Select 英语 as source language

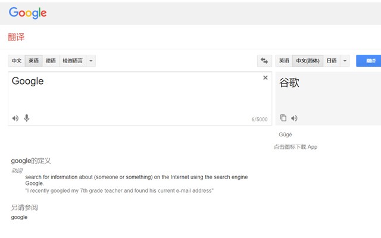pyautogui.click(x=33, y=61)
